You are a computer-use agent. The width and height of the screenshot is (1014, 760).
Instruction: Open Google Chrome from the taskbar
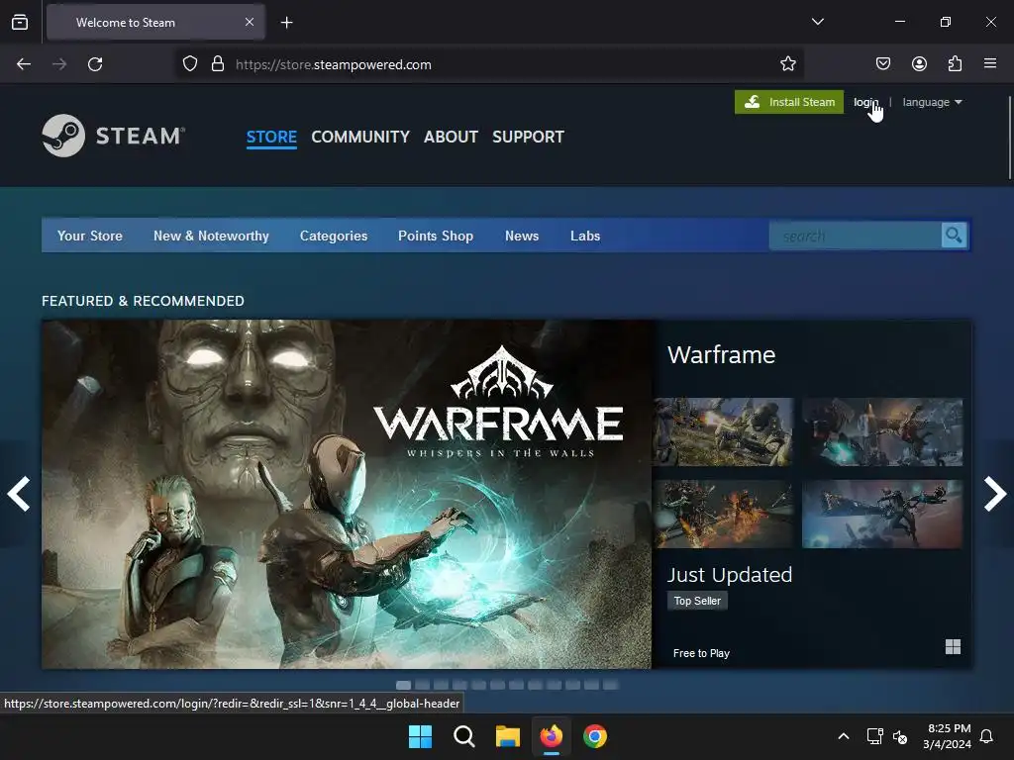pos(595,736)
